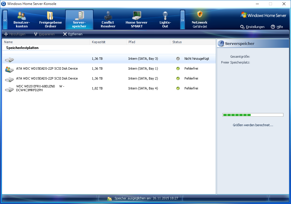The image size is (291, 204).
Task: Click the Hilfe question mark icon
Action: tap(273, 27)
